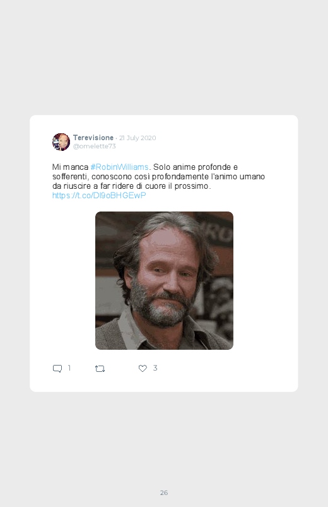
Task: Click the retweet arrows icon
Action: [100, 369]
